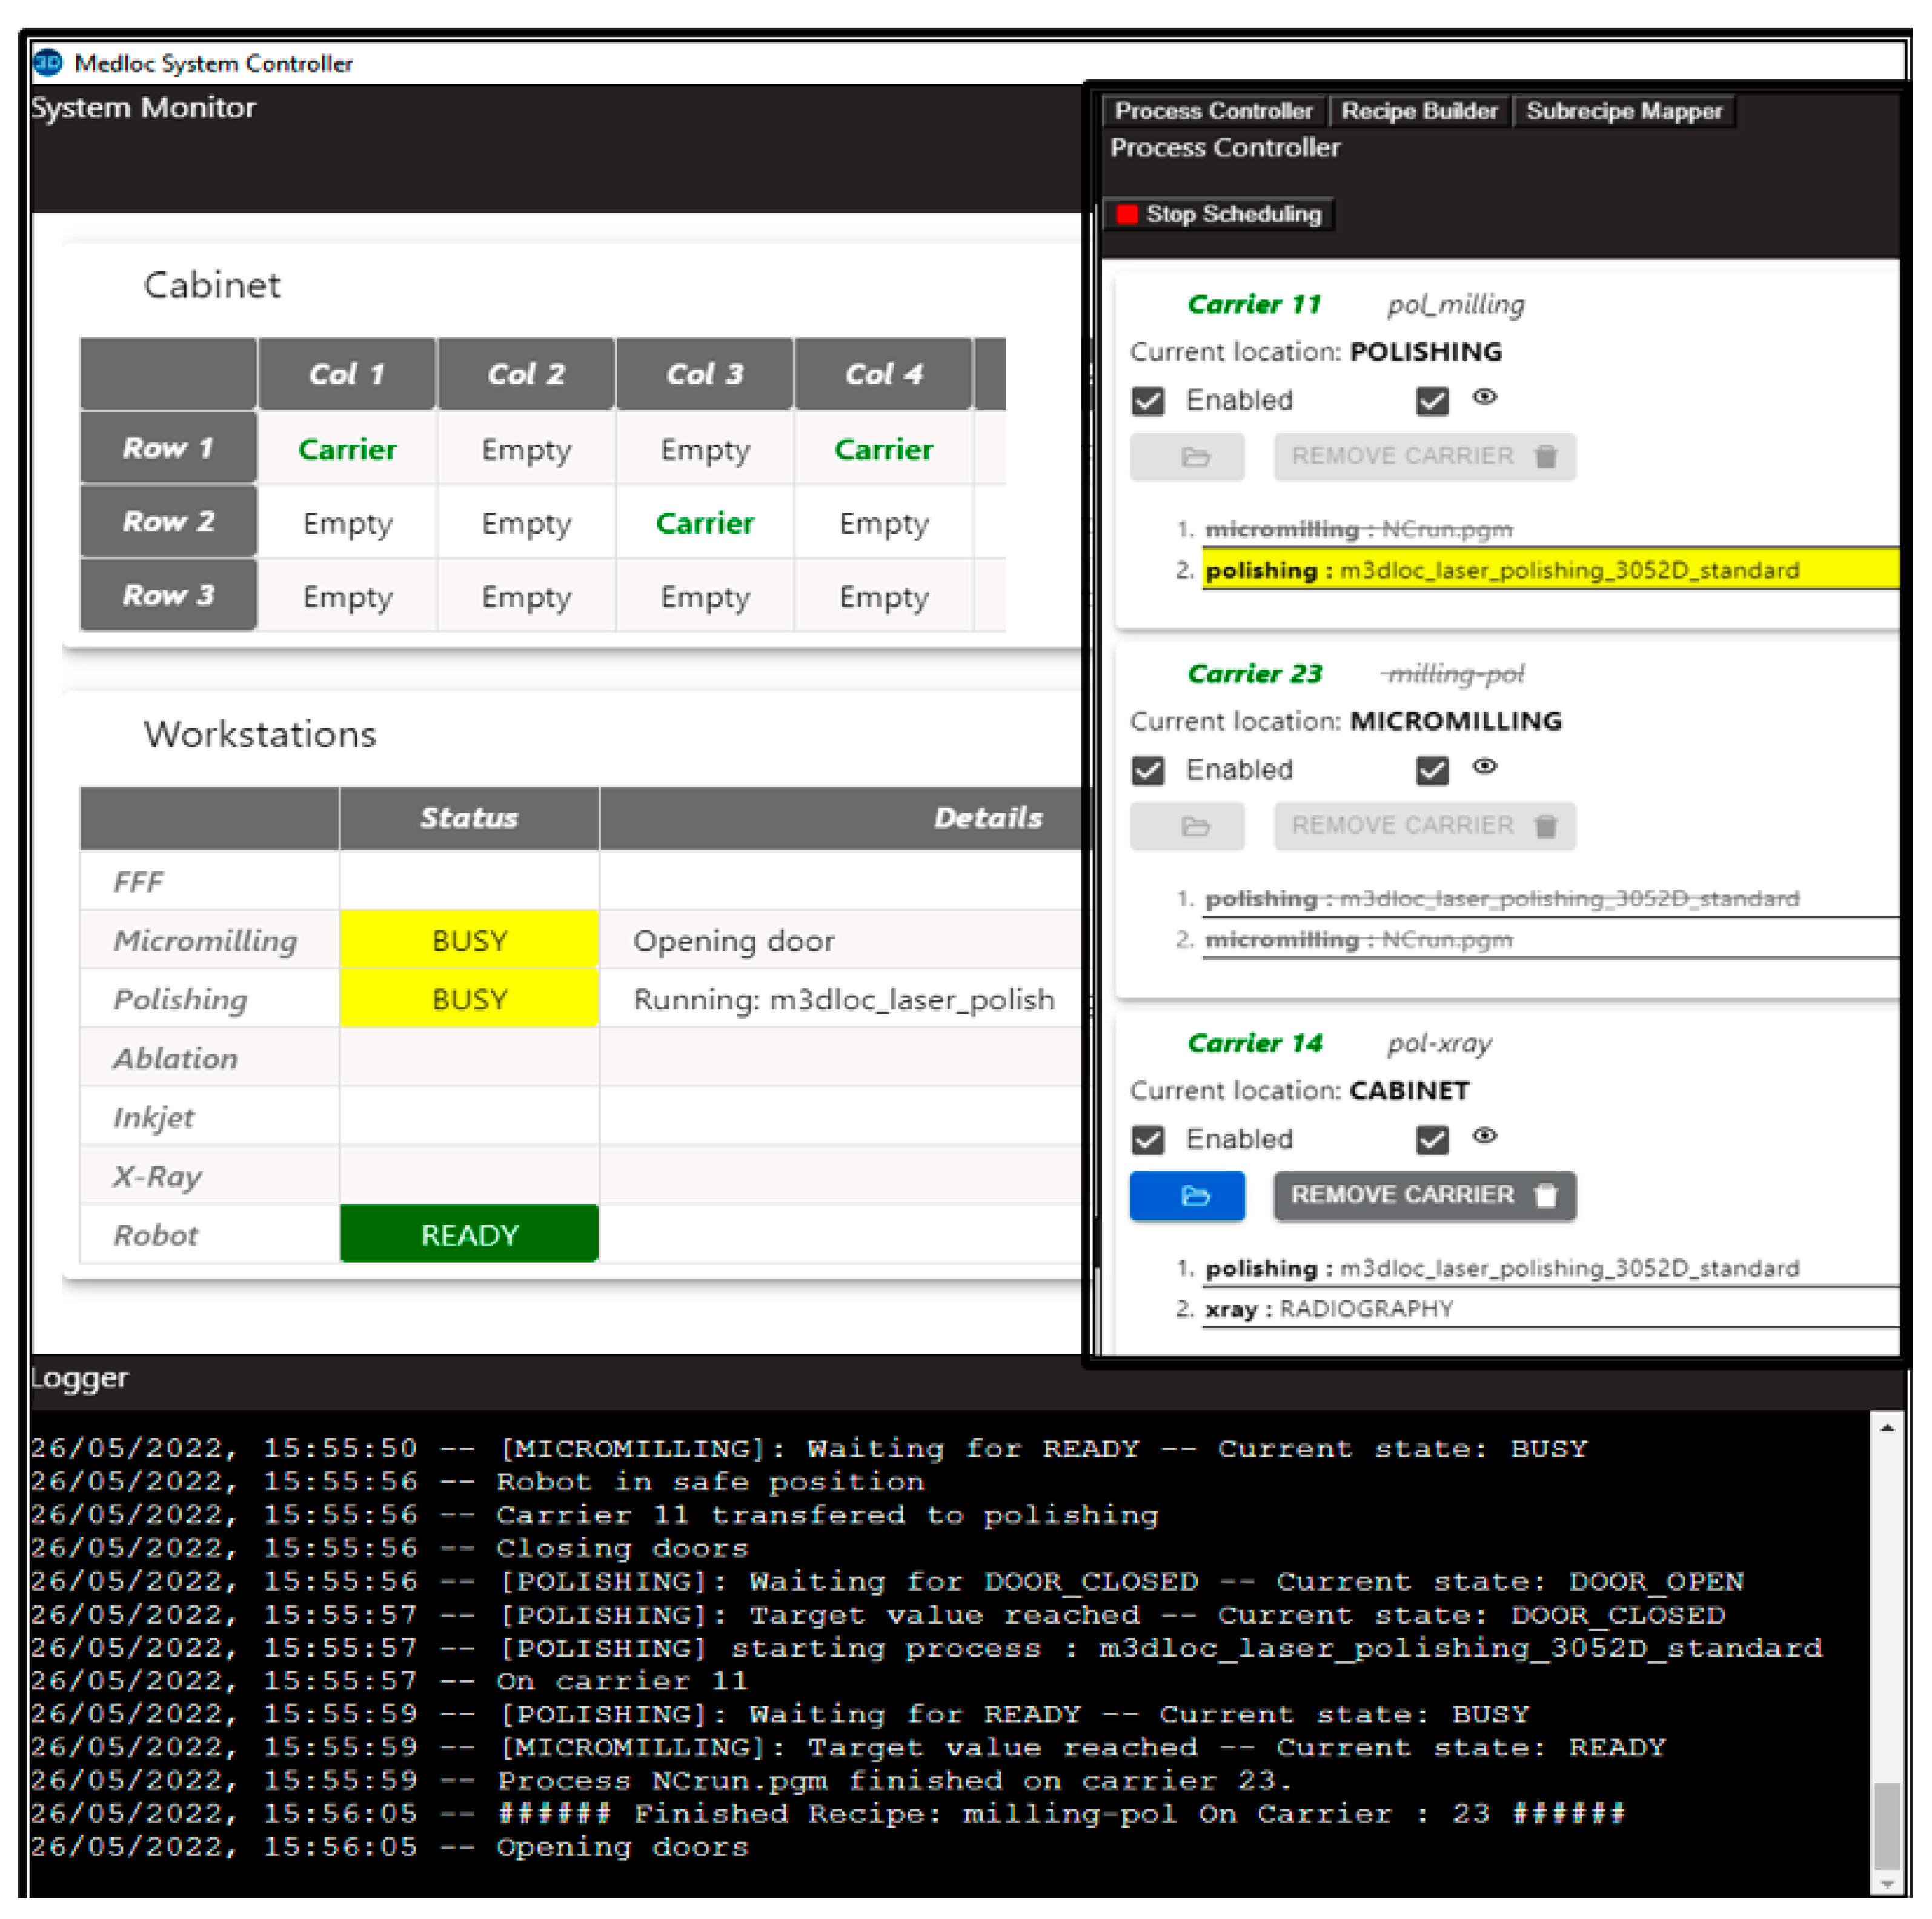The height and width of the screenshot is (1919, 1932).
Task: Open the Subrecipe Mapper tab
Action: point(1623,111)
